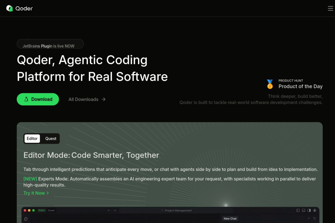
Task: Click Quest mode in preview window
Action: click(x=51, y=210)
